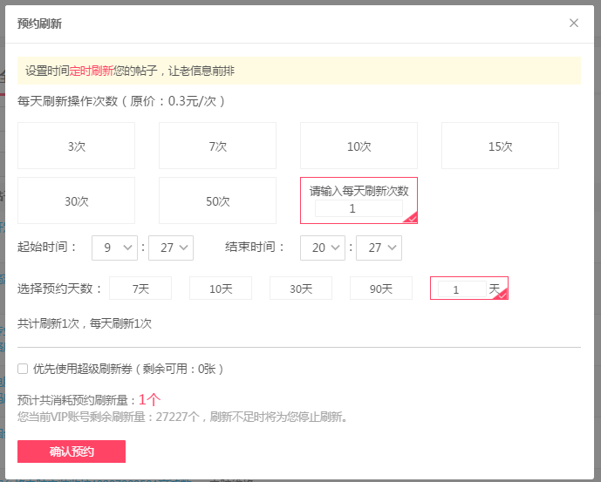This screenshot has width=601, height=482.
Task: Expand the end minute dropdown
Action: 379,248
